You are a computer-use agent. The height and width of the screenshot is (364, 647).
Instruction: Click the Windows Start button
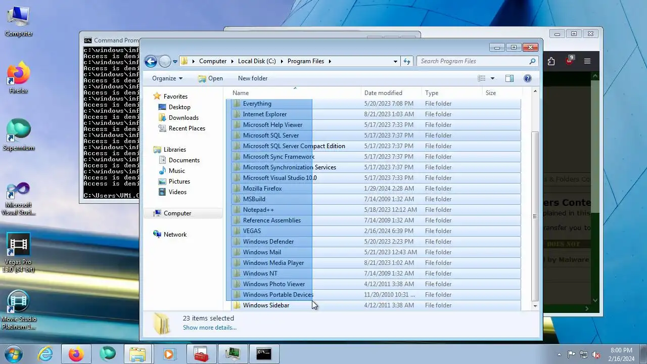13,354
